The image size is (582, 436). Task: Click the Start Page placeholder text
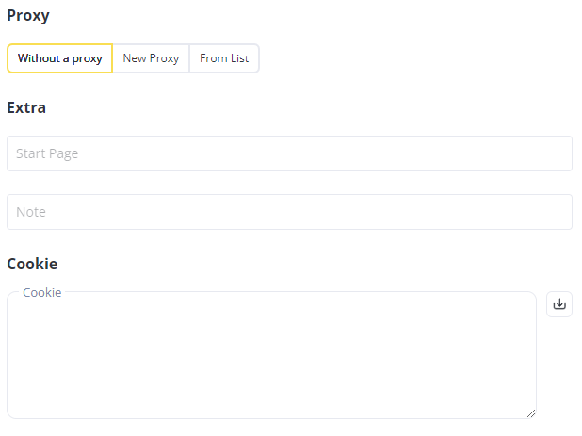click(47, 153)
